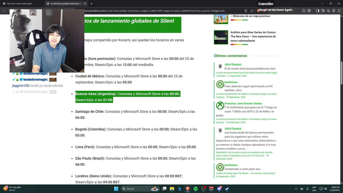Select the 'A esta hora podrás comenzar' tab
The height and width of the screenshot is (193, 343).
coord(66,3)
